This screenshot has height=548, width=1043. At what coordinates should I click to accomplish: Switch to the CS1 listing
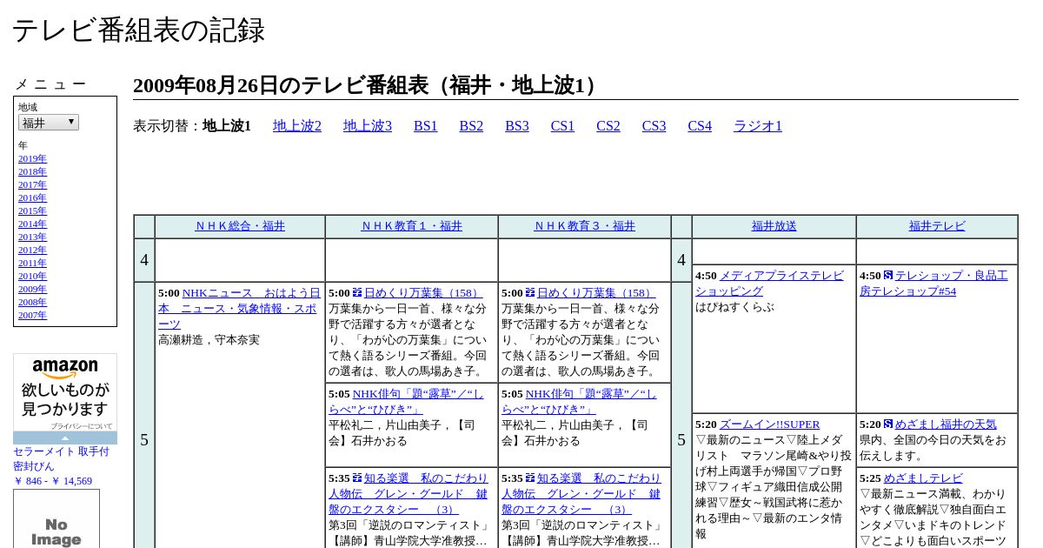(562, 126)
